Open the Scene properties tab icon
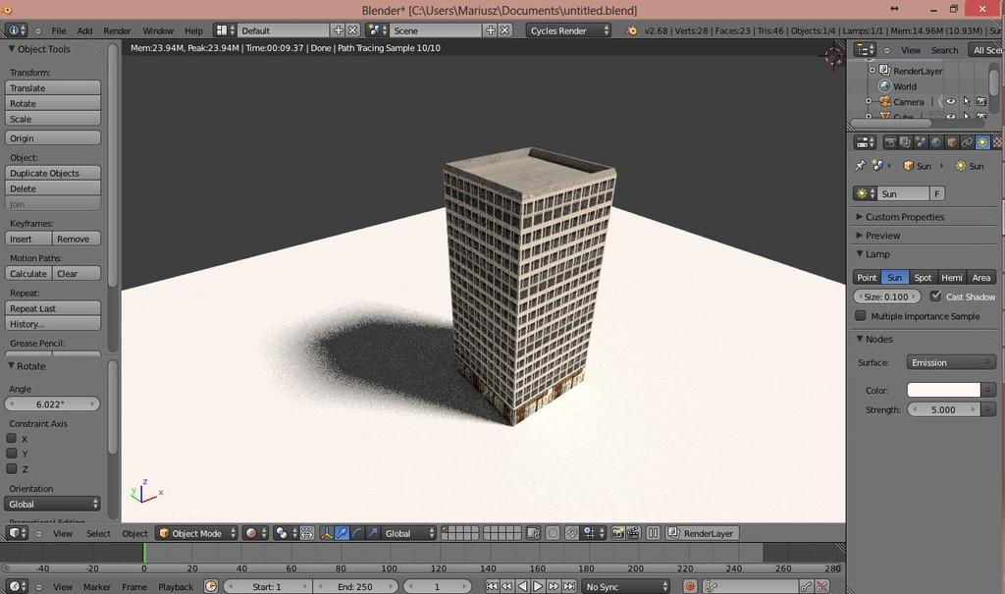 [920, 142]
